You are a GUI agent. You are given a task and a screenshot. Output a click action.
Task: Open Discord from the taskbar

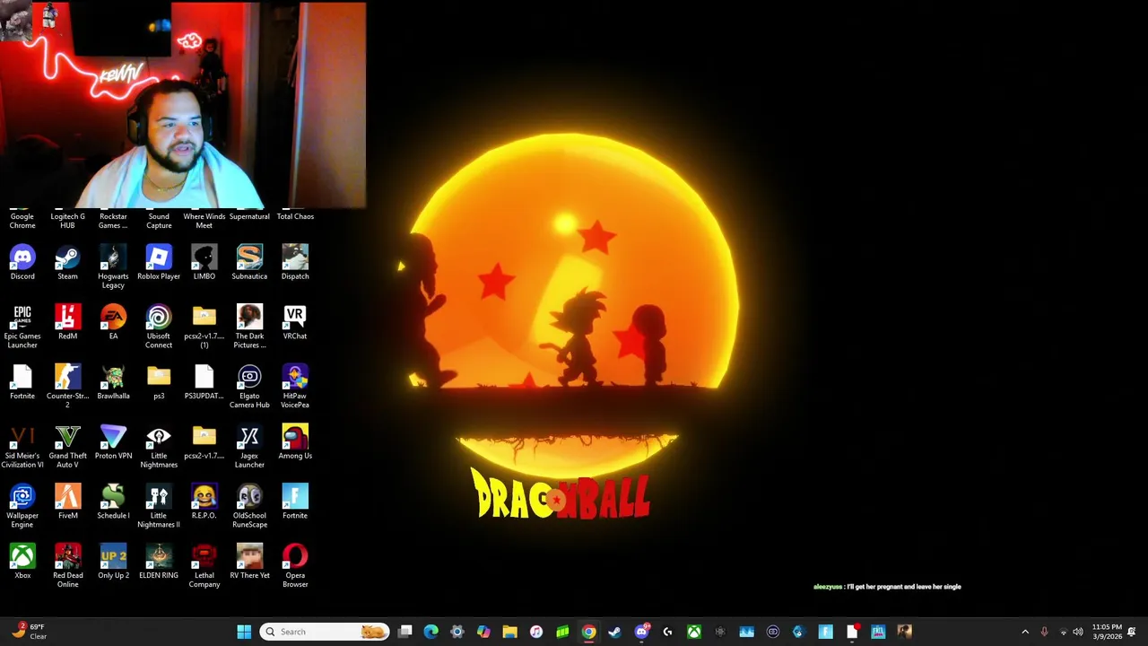[641, 632]
